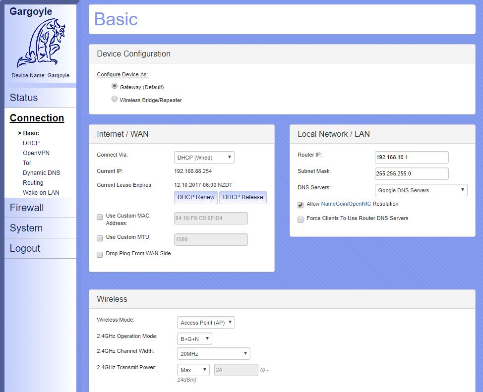Expand the DNS Servers dropdown
Image resolution: width=483 pixels, height=392 pixels.
click(421, 190)
